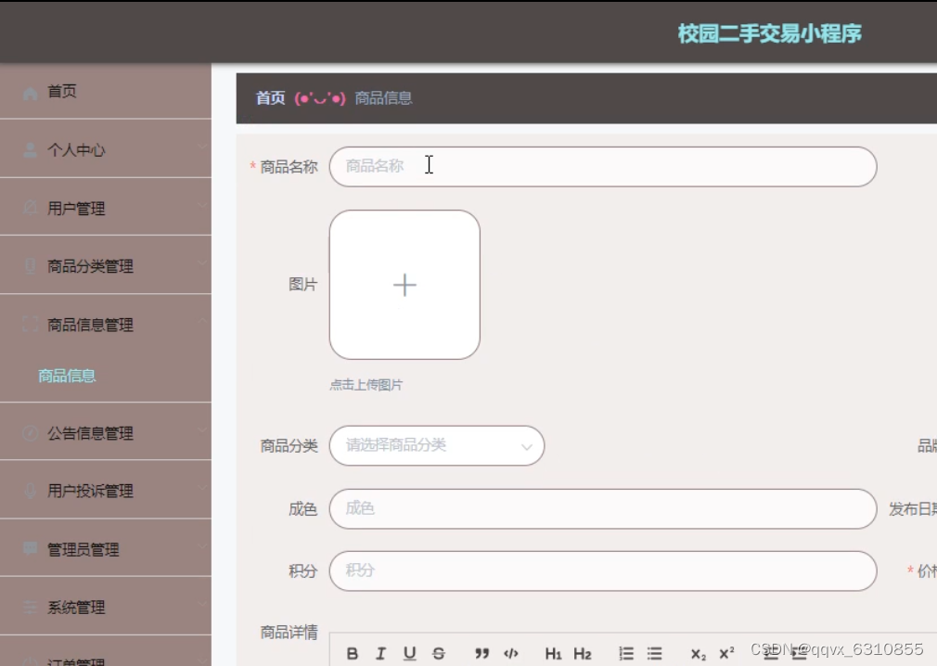Click the 积分 input field

coord(603,571)
